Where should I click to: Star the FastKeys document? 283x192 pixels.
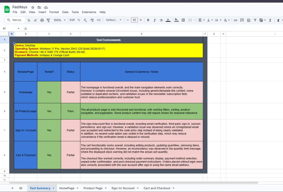(33, 7)
